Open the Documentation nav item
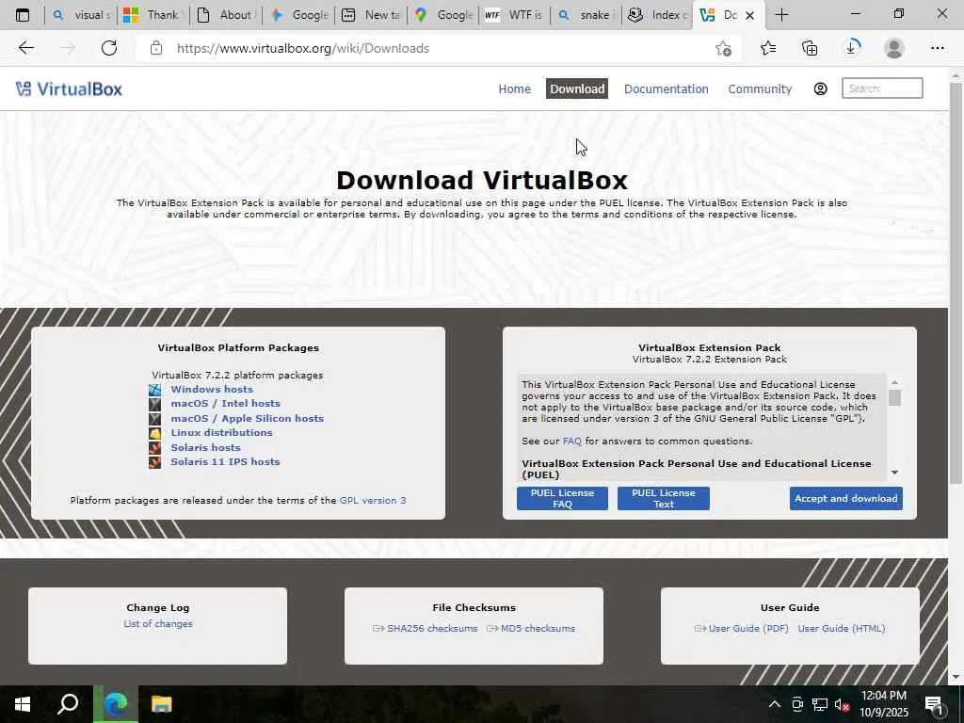Screen dimensions: 964x723 click(666, 89)
